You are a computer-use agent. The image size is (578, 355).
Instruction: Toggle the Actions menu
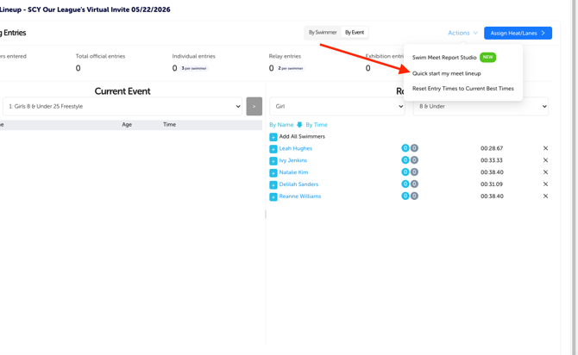[x=462, y=33]
